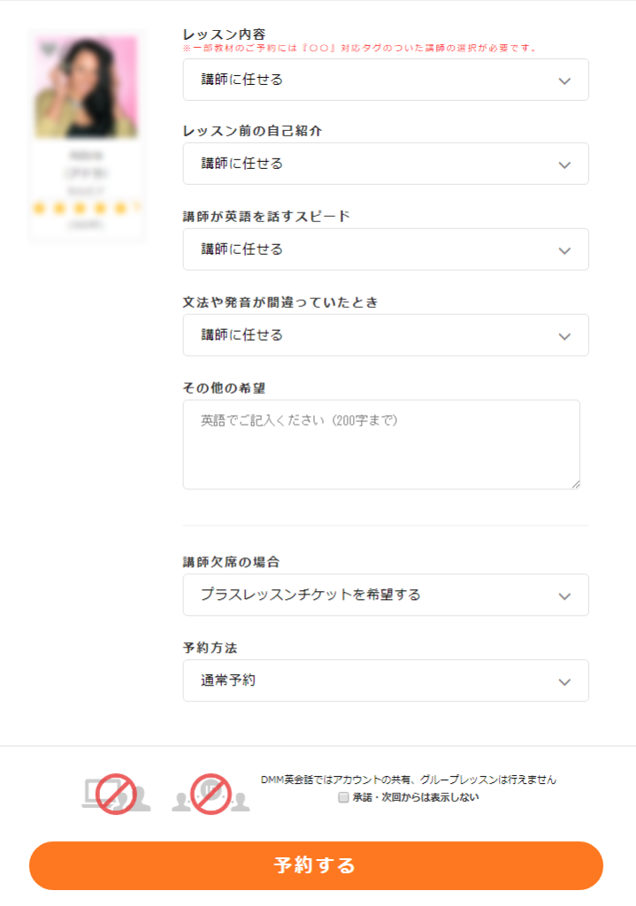Click the chevron arrow in レッスン内容 field
This screenshot has width=636, height=906.
click(565, 81)
